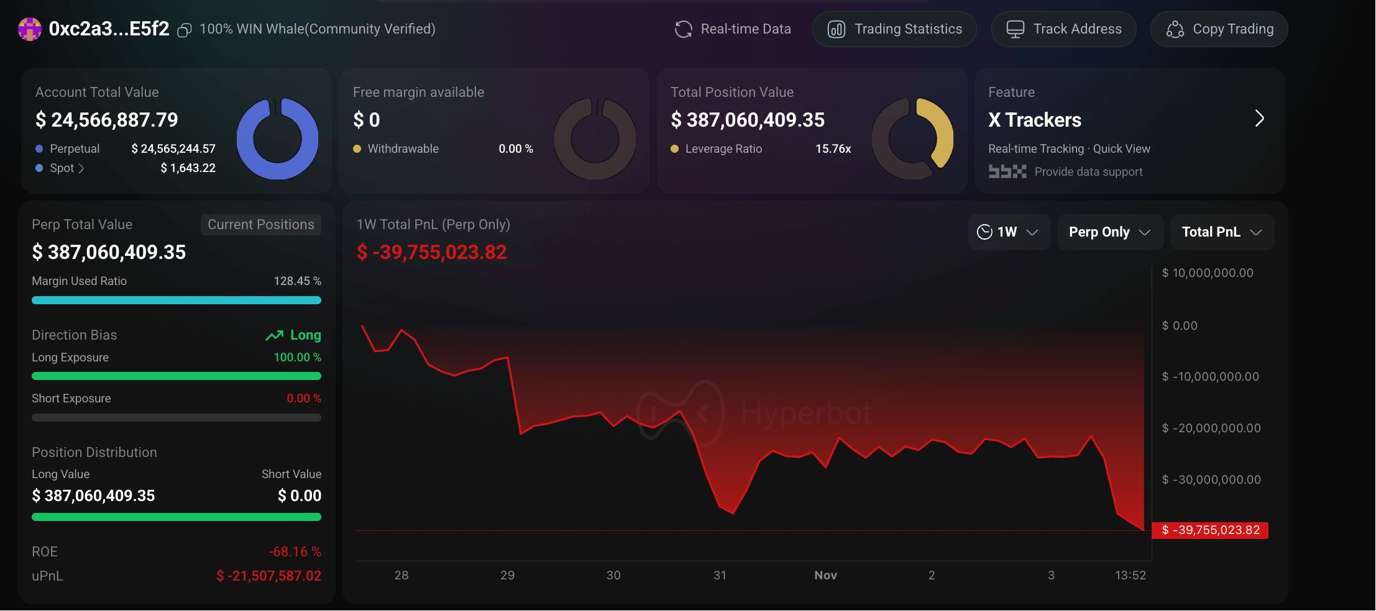Viewport: 1376px width, 611px height.
Task: Click the green trend arrow beside Long bias
Action: click(273, 335)
